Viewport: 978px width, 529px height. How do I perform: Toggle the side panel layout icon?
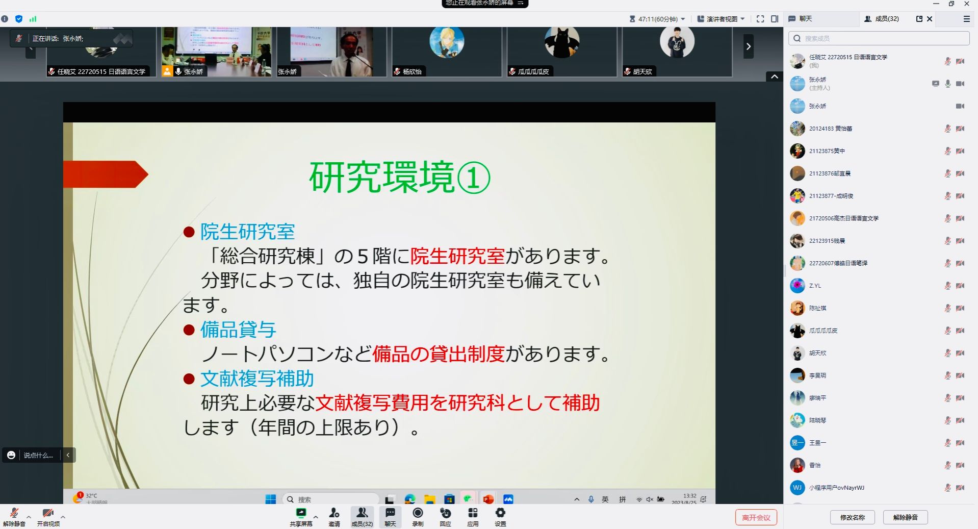(775, 19)
